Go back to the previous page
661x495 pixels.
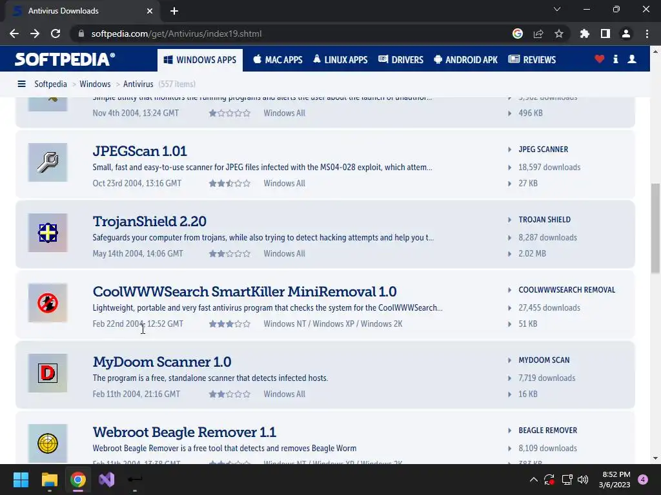pos(14,34)
